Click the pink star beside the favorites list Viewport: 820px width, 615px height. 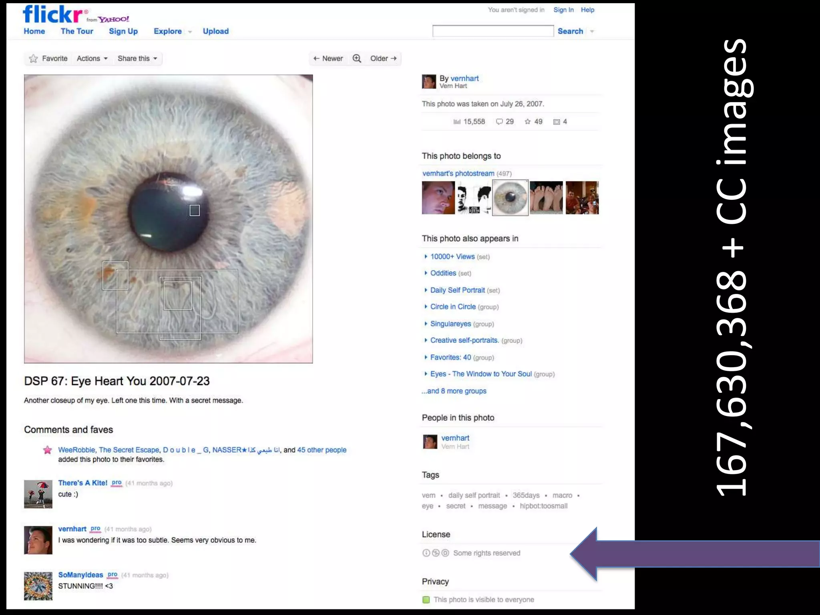click(48, 450)
